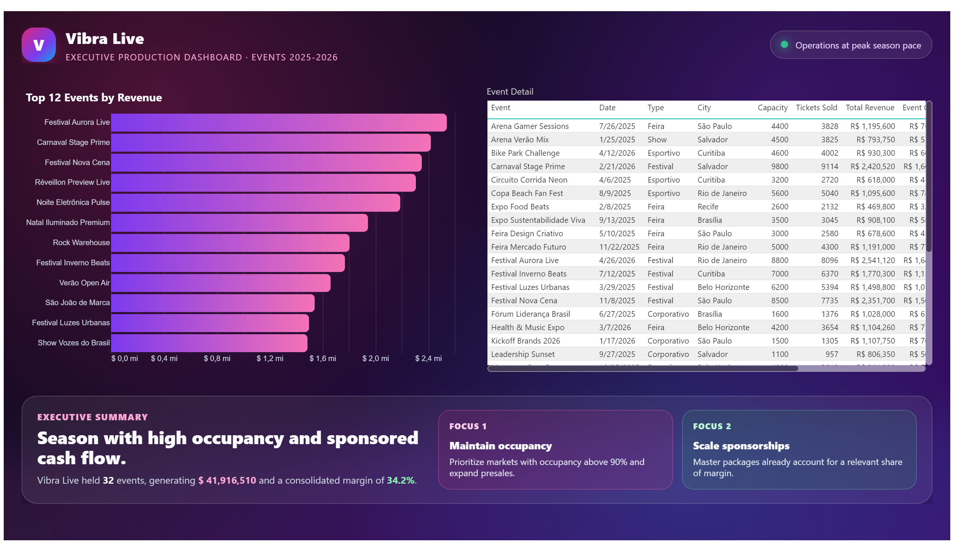
Task: Click the Operations at peak season pace pill
Action: [850, 45]
